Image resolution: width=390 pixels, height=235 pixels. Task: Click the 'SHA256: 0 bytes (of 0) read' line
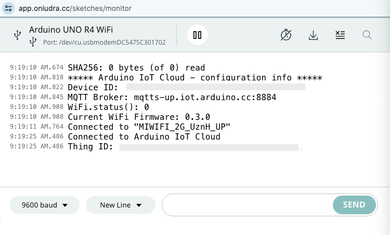pos(137,67)
